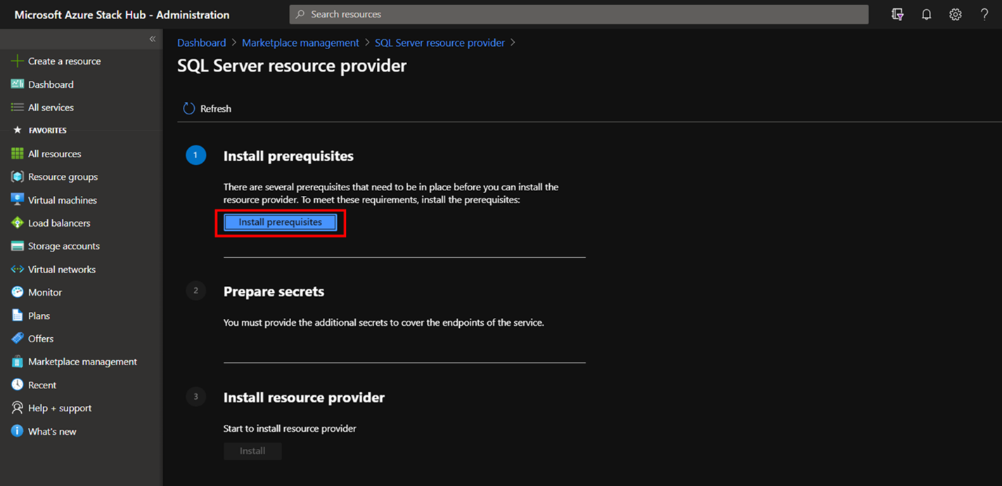1002x486 pixels.
Task: Click Refresh on the resource provider page
Action: click(x=207, y=108)
